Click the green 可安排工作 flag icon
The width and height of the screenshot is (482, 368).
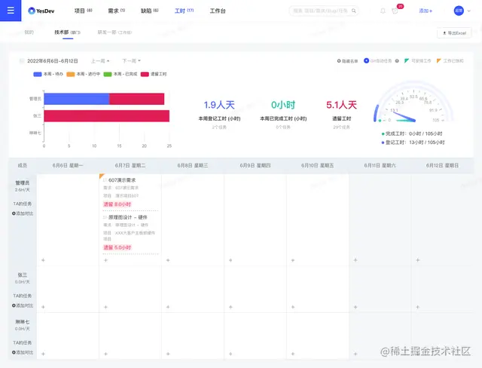tap(407, 60)
